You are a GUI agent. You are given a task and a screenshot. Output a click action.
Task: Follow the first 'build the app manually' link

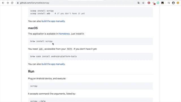[53, 21]
